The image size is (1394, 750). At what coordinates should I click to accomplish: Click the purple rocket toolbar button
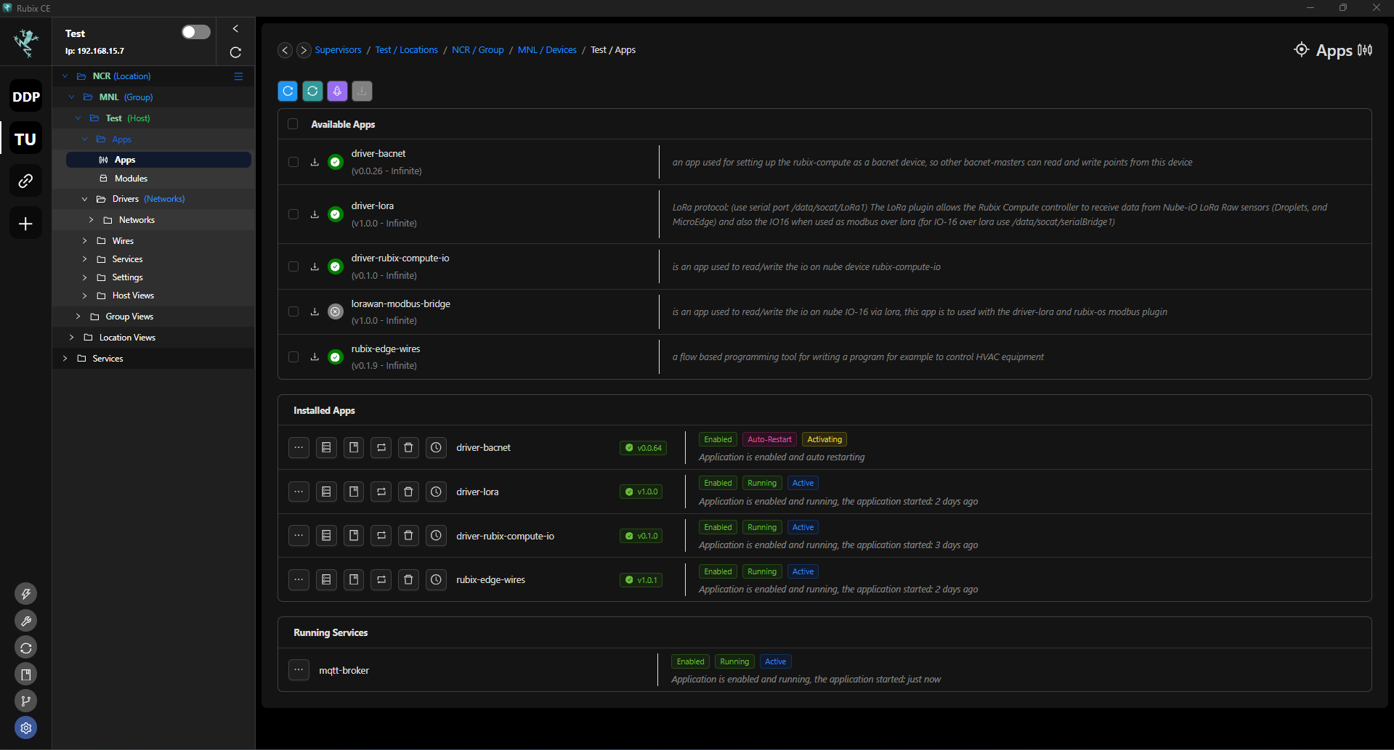point(337,91)
